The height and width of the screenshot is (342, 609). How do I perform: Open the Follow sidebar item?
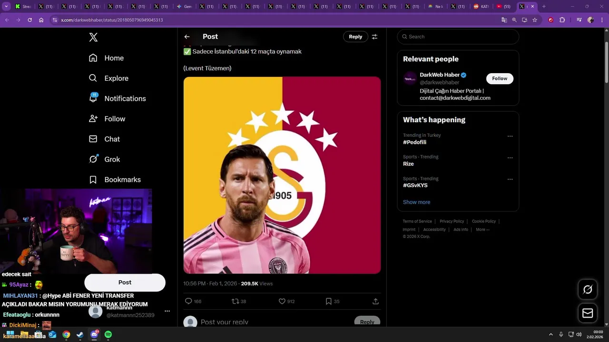point(107,119)
